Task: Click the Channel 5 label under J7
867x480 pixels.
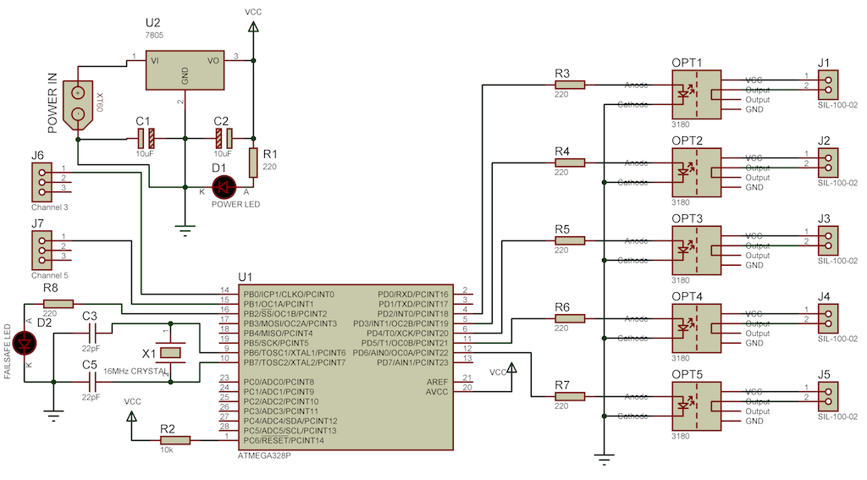Action: [50, 275]
